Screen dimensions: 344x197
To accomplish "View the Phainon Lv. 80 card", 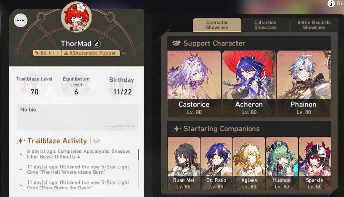I will click(304, 84).
